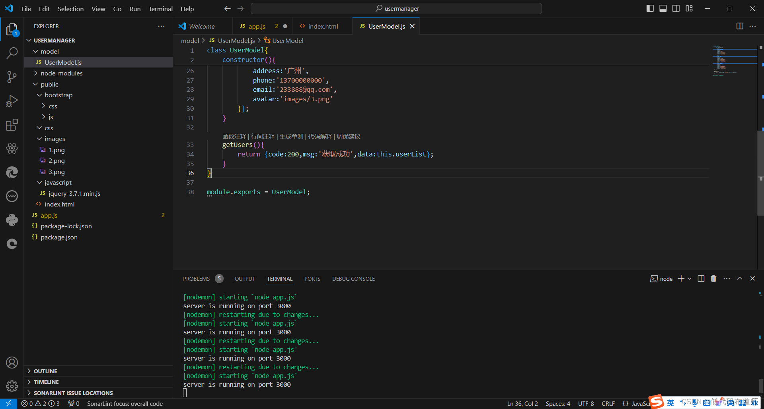
Task: Open the Manage gear icon
Action: point(12,386)
